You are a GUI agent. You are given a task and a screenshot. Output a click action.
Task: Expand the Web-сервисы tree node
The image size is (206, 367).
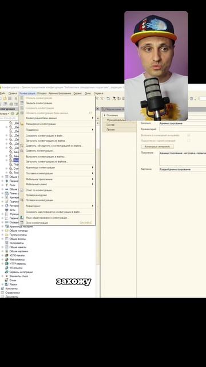[x=2, y=260]
